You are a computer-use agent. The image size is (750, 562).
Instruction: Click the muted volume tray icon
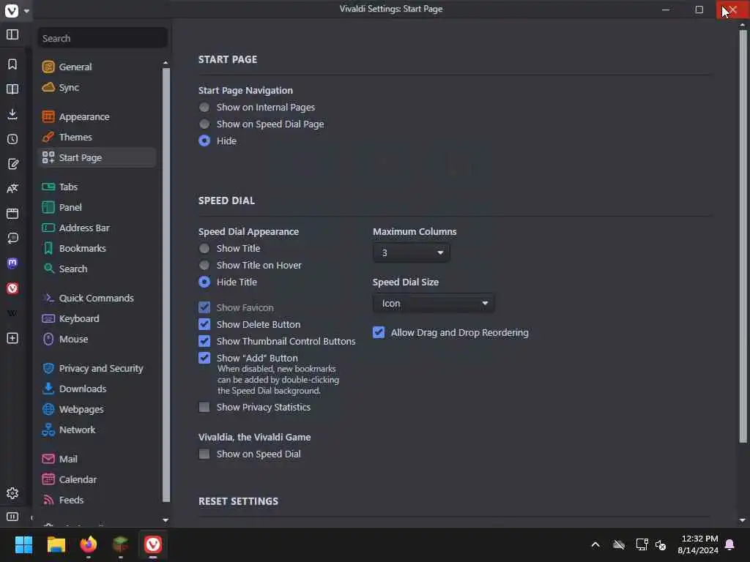[661, 544]
